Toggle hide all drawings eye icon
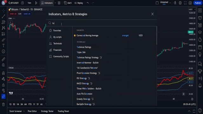The height and width of the screenshot is (114, 203). (x=3, y=91)
